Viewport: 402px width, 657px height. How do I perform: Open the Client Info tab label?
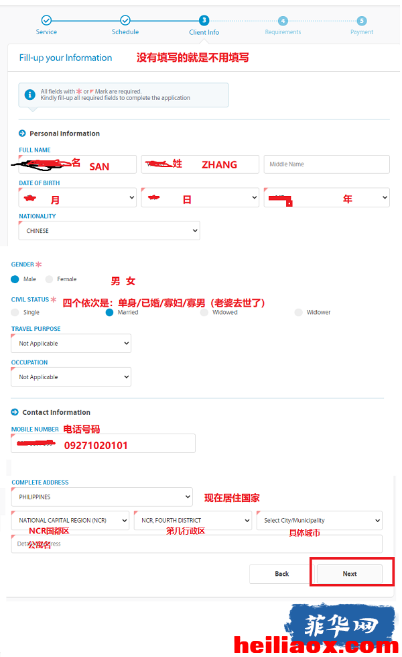pyautogui.click(x=204, y=32)
